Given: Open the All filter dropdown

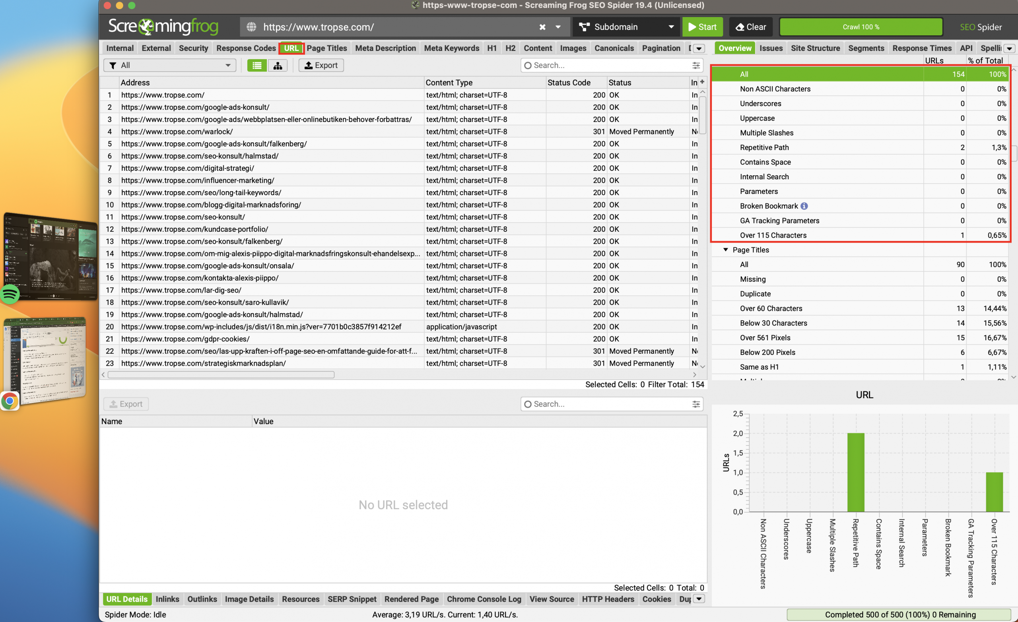Looking at the screenshot, I should [169, 65].
